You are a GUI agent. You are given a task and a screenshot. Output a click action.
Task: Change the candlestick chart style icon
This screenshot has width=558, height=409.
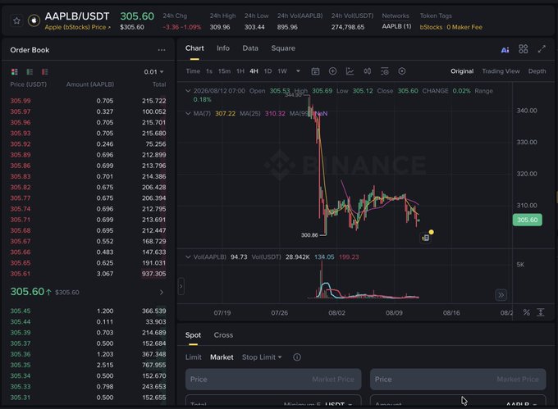368,71
